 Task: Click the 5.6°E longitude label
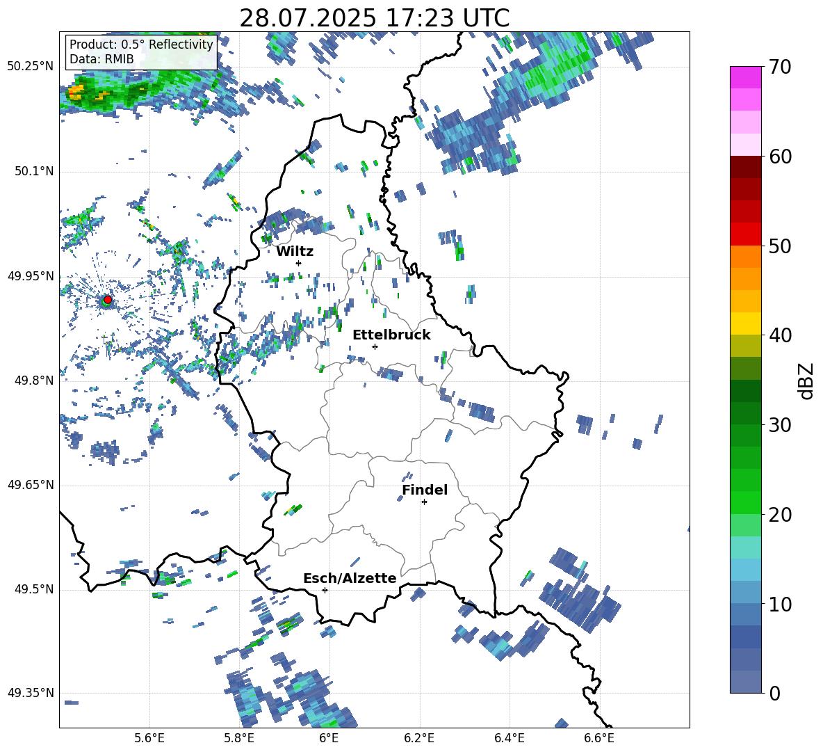(x=149, y=738)
